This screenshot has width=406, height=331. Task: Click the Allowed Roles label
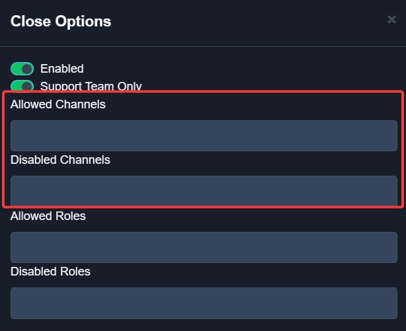pos(48,216)
